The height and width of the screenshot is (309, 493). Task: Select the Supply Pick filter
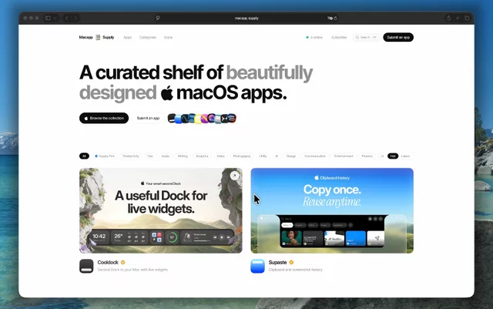[105, 156]
